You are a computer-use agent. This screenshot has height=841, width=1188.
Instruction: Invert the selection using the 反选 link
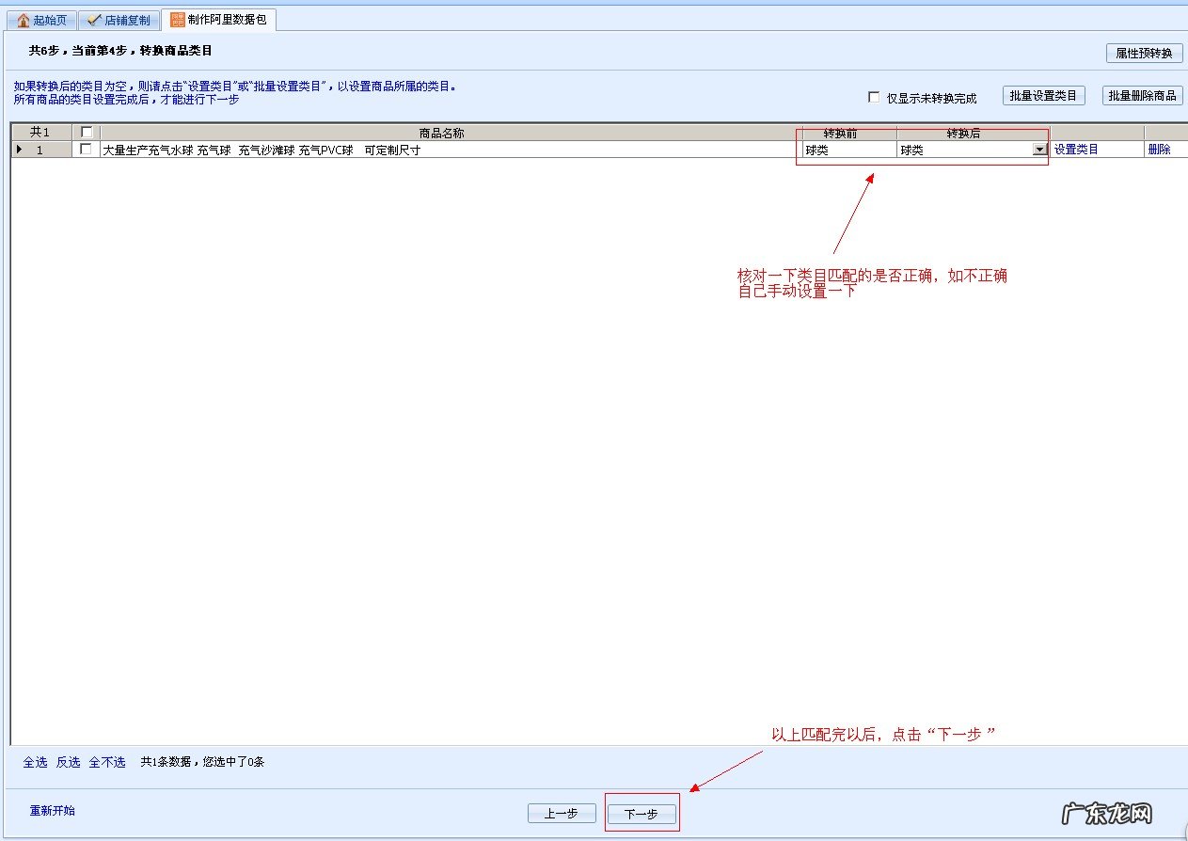(x=68, y=762)
